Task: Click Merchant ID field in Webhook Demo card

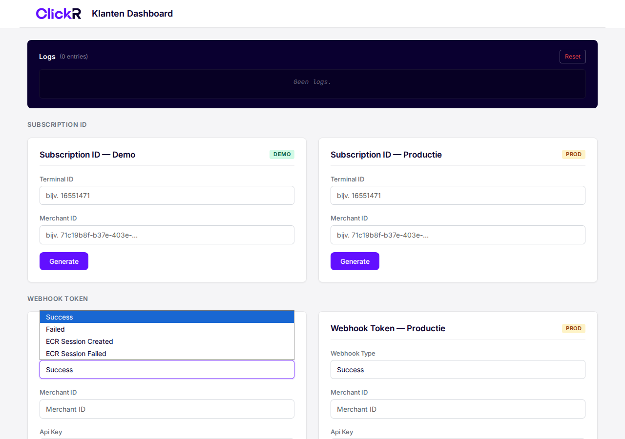Action: (x=167, y=409)
